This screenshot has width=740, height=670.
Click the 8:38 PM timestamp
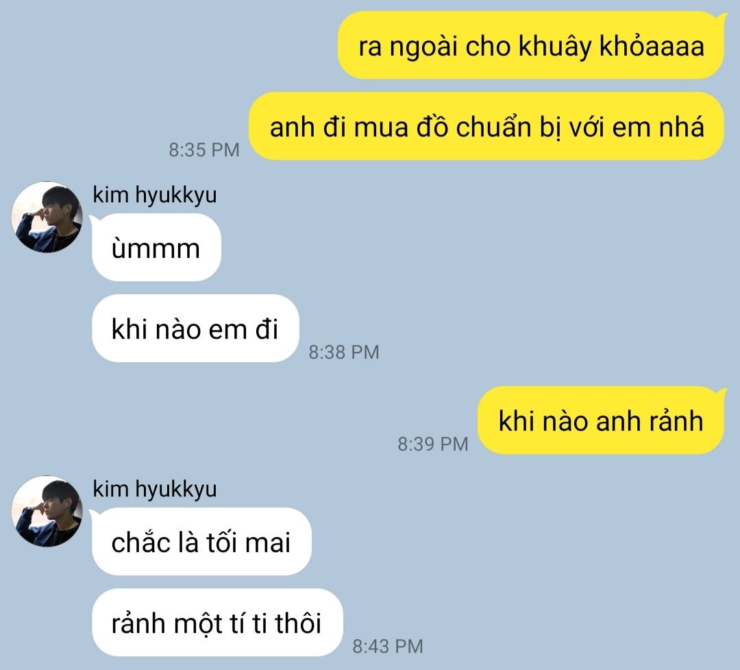point(343,352)
